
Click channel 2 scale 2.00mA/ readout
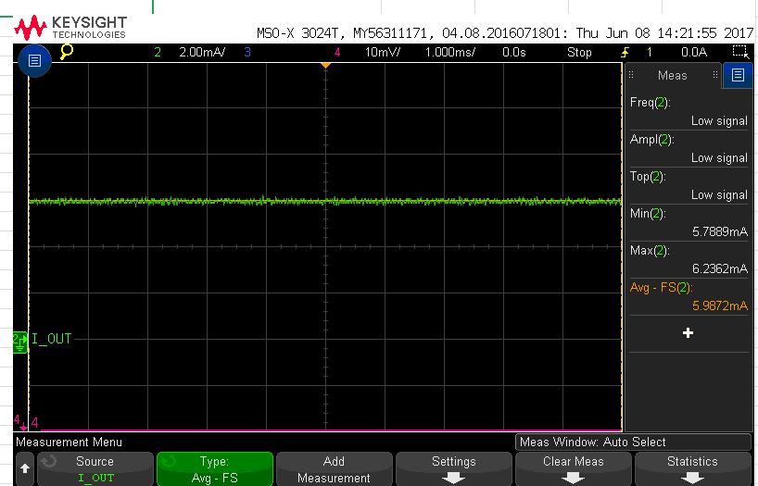202,52
